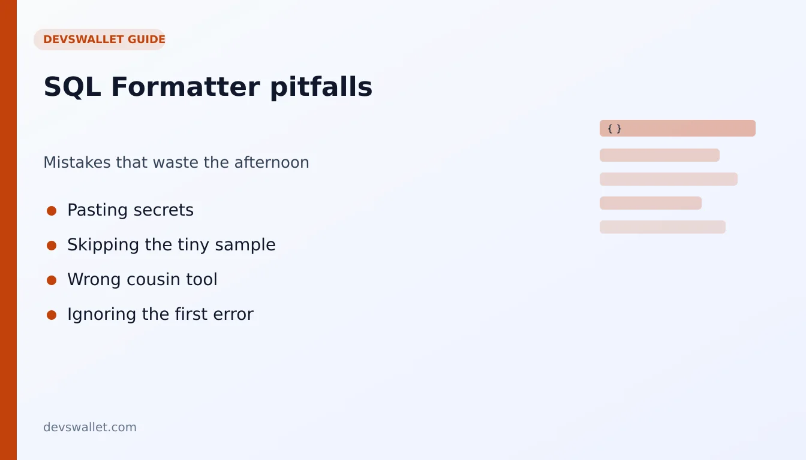Click the bullet before Wrong cousin tool

pyautogui.click(x=52, y=280)
